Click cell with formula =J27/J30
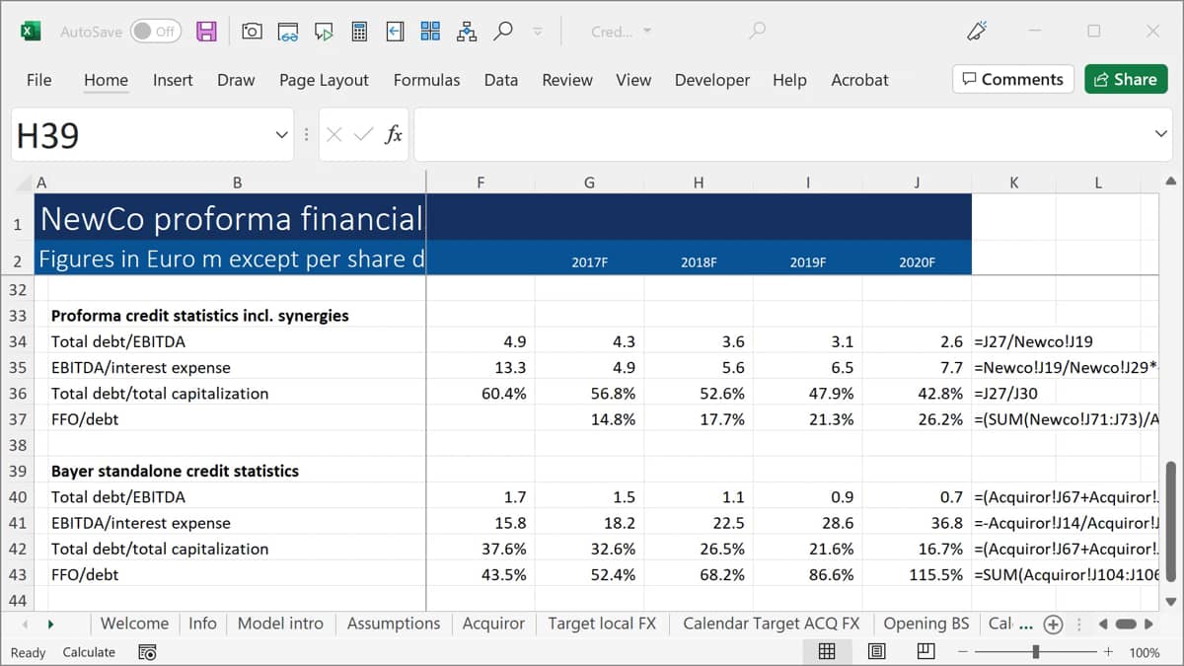This screenshot has height=666, width=1184. 1014,394
